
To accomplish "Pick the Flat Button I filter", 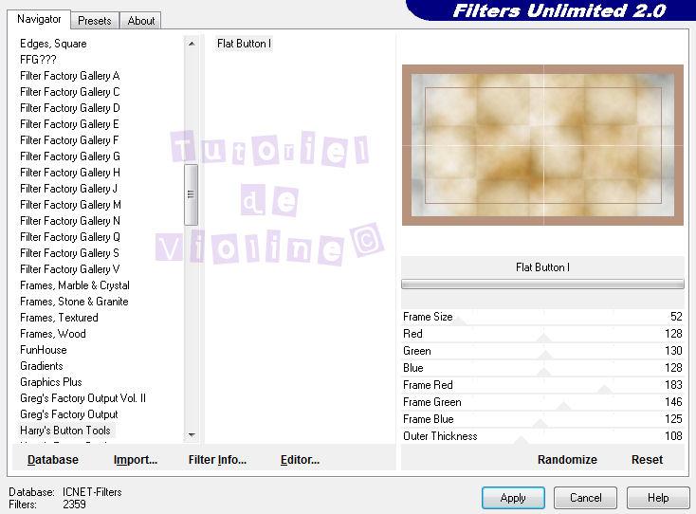I will pos(244,44).
